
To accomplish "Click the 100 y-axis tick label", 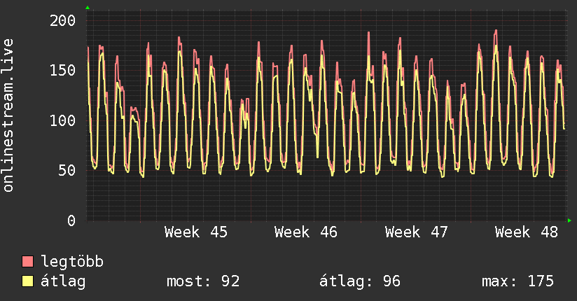I will click(62, 120).
